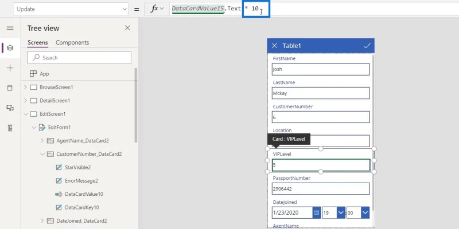This screenshot has height=229, width=459.
Task: Select DataCardValue10 in the tree
Action: pyautogui.click(x=84, y=194)
